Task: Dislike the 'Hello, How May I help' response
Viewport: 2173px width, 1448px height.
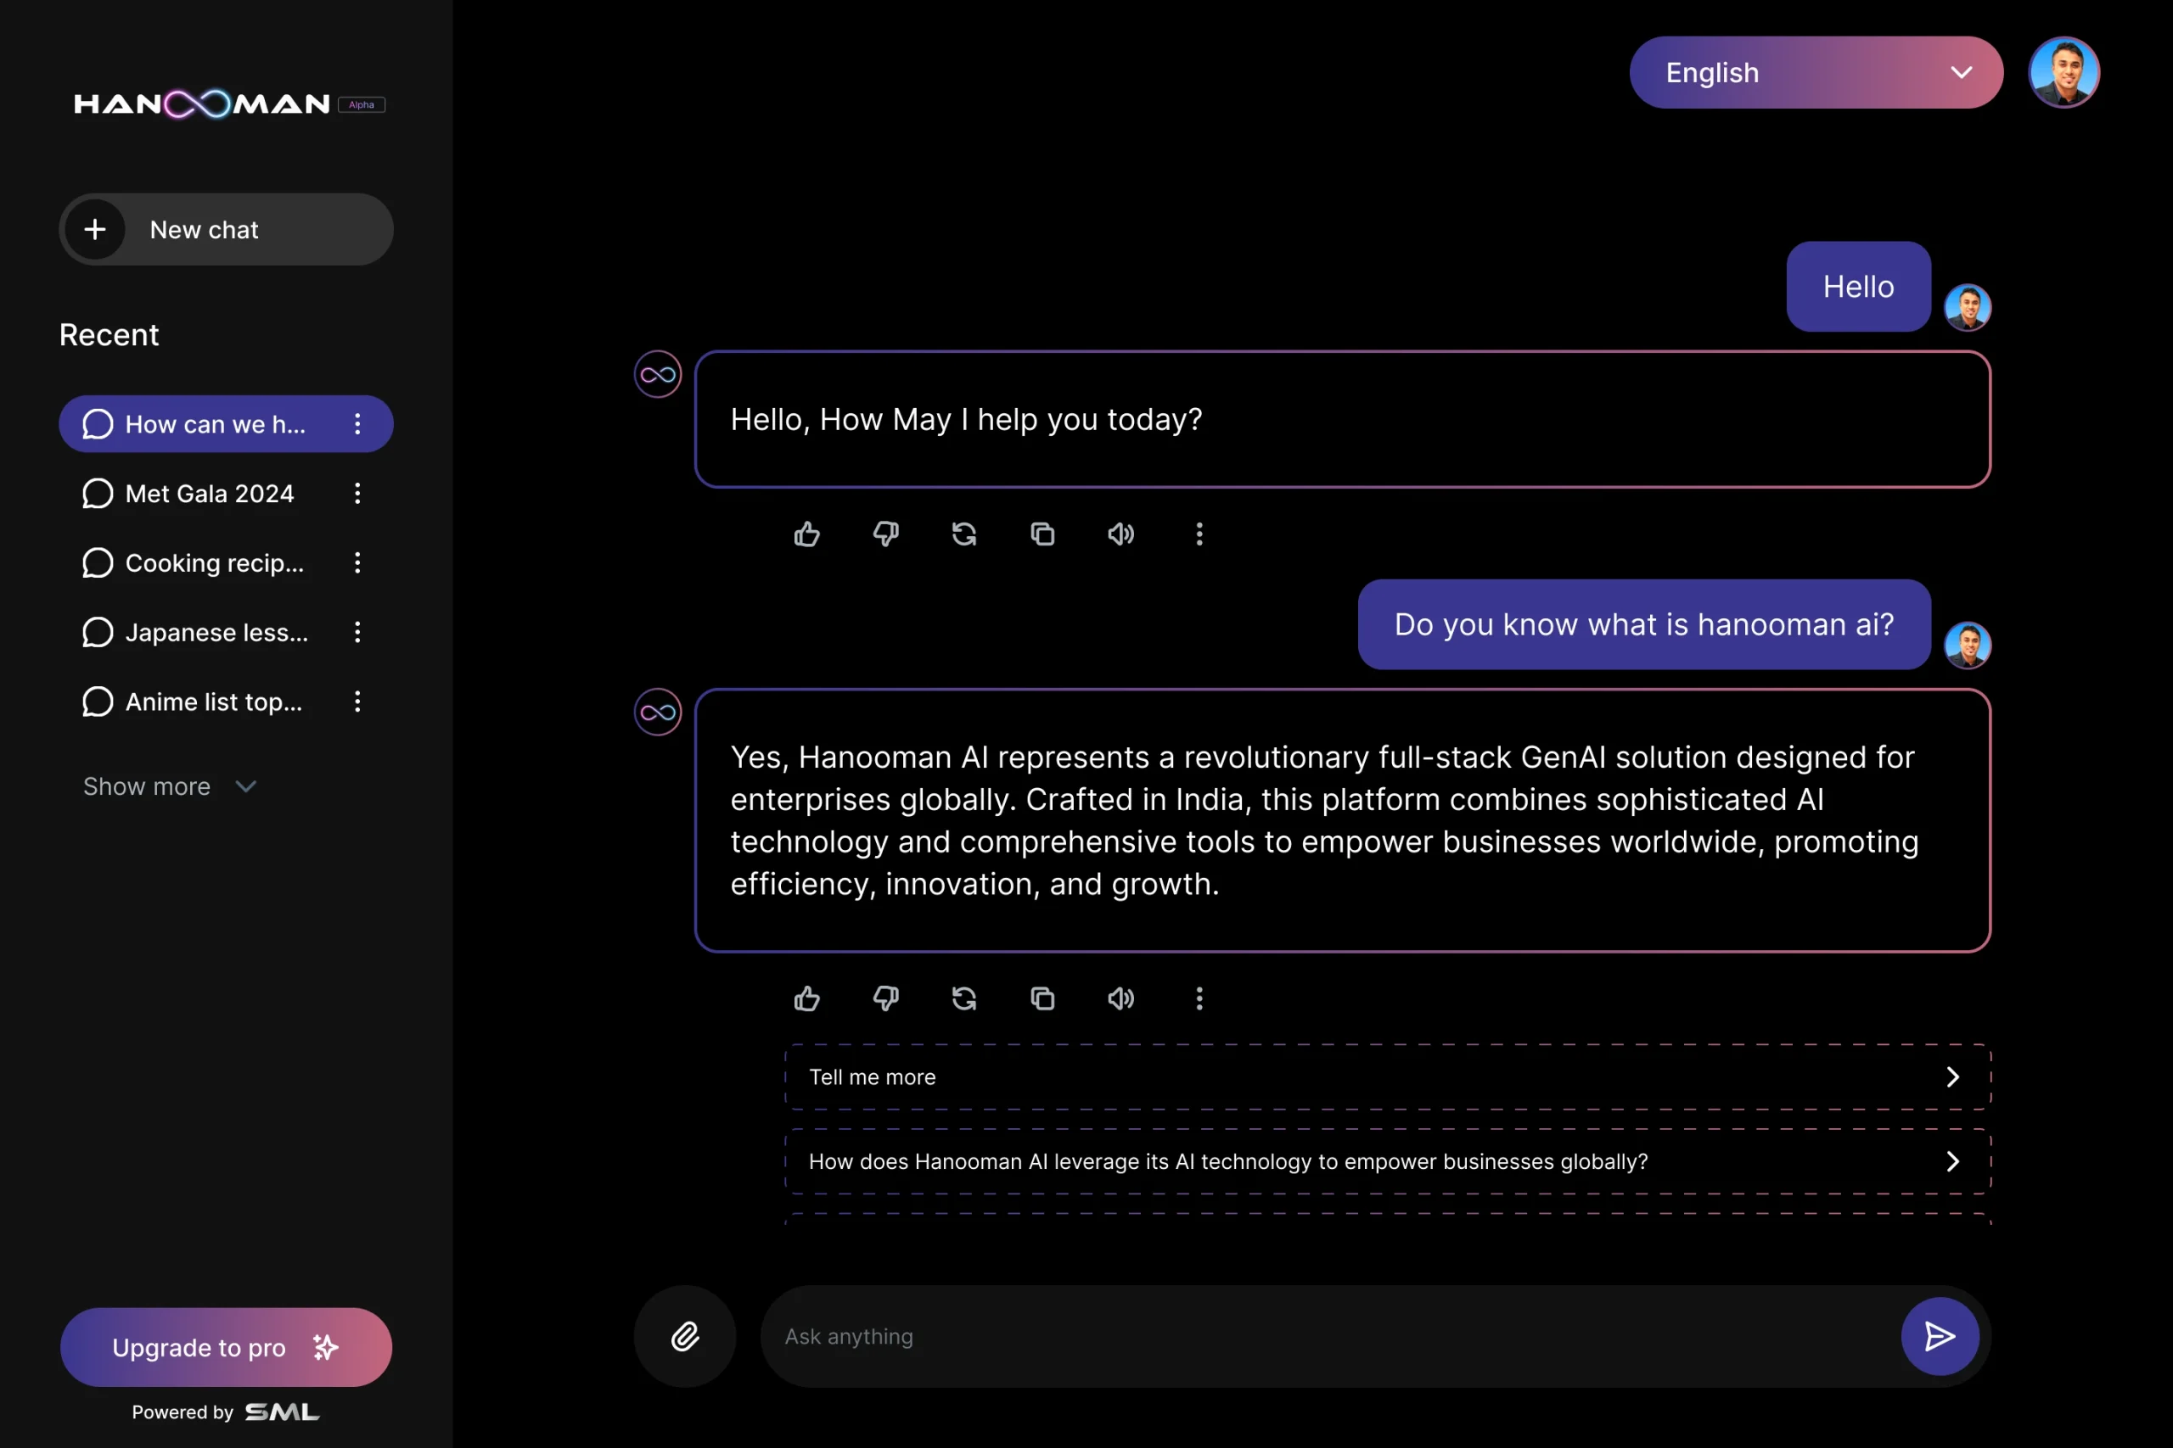Action: [x=885, y=534]
